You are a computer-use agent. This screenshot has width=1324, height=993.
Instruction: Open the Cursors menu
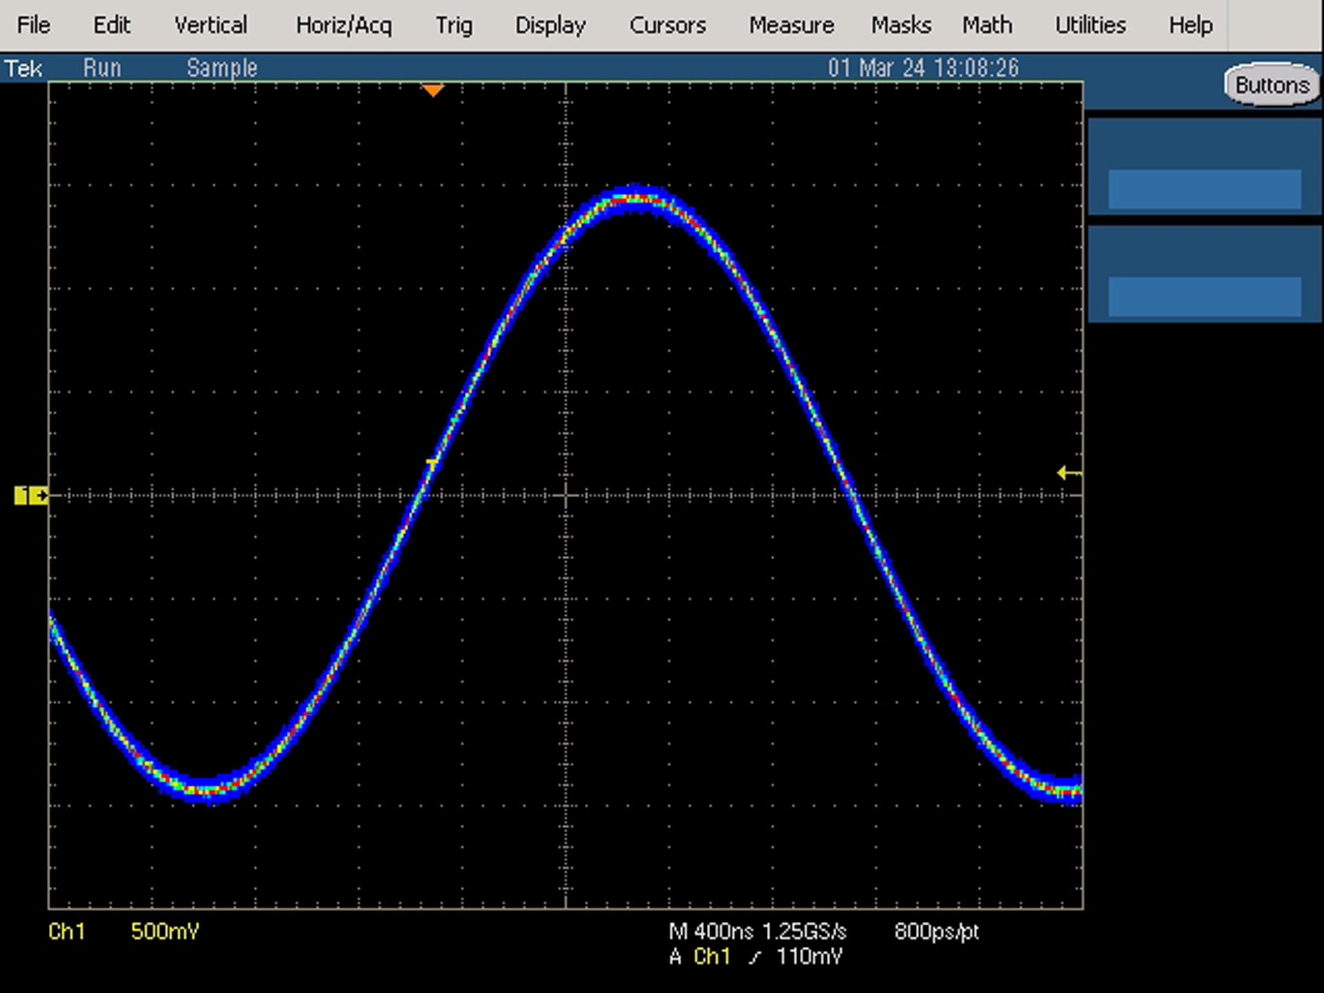pyautogui.click(x=668, y=26)
